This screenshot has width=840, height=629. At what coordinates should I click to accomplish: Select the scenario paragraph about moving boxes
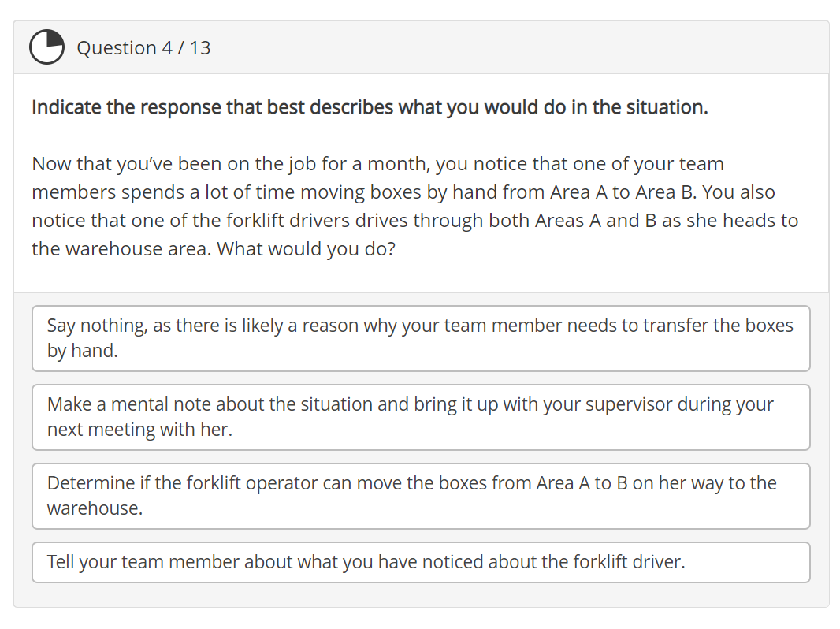414,206
